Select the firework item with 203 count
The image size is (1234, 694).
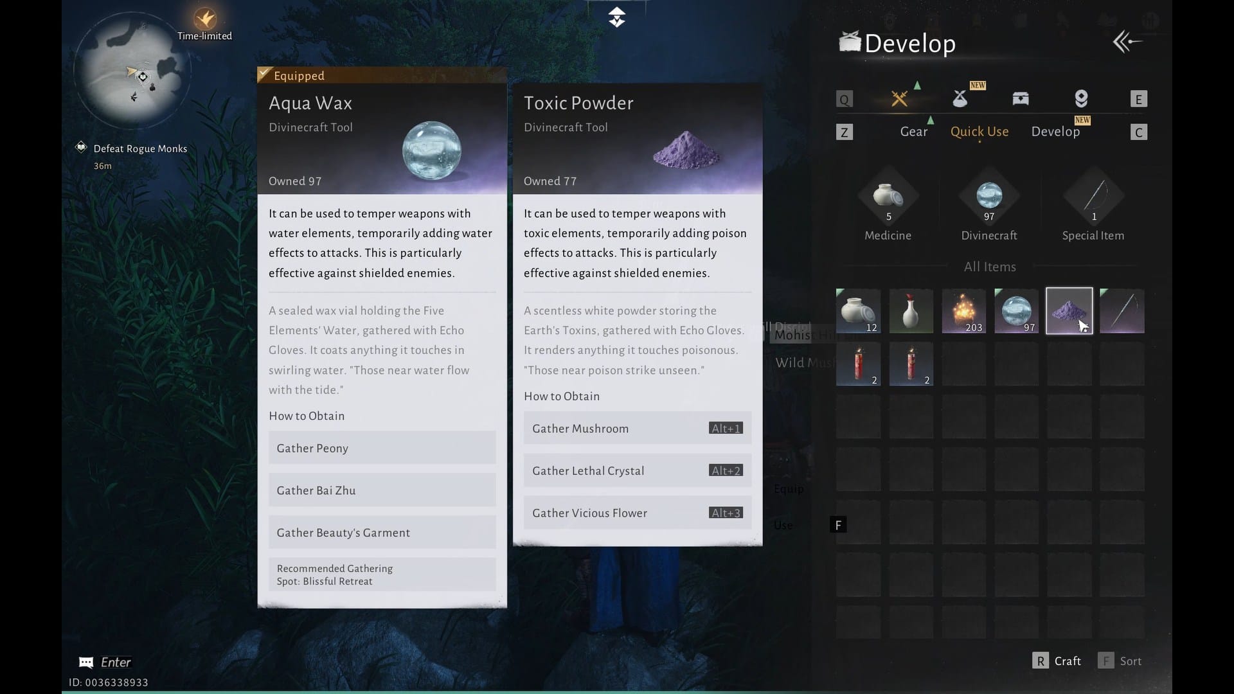point(963,311)
